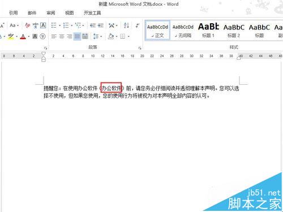
Task: Place cursor at '提醒您' in document
Action: [51, 88]
